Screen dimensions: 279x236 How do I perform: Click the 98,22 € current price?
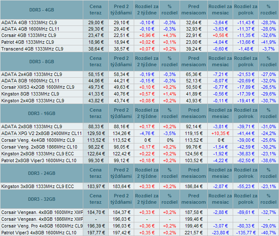coord(96,147)
